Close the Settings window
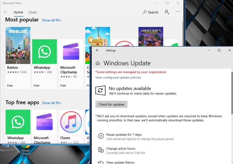Screen dimensions: 233x164 coord(229,50)
